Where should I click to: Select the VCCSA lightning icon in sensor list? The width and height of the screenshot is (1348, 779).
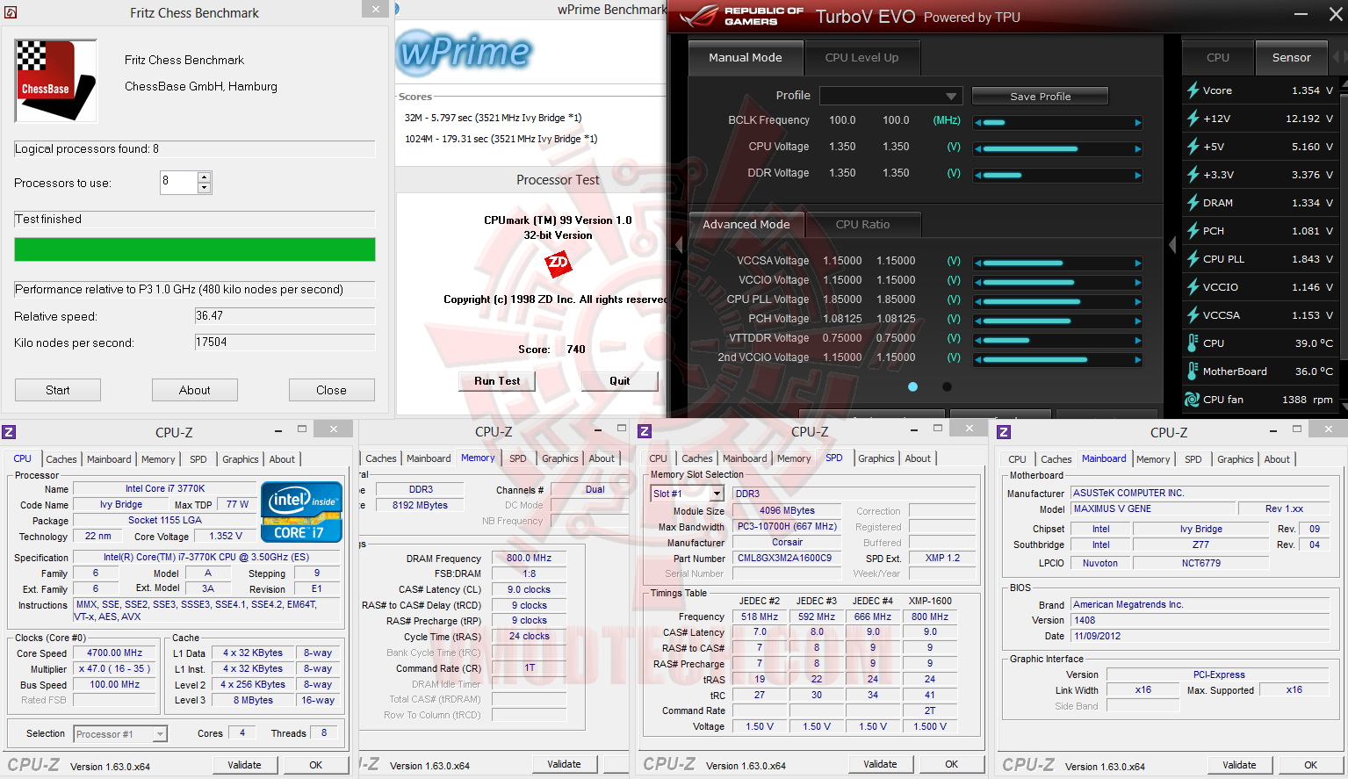point(1193,315)
